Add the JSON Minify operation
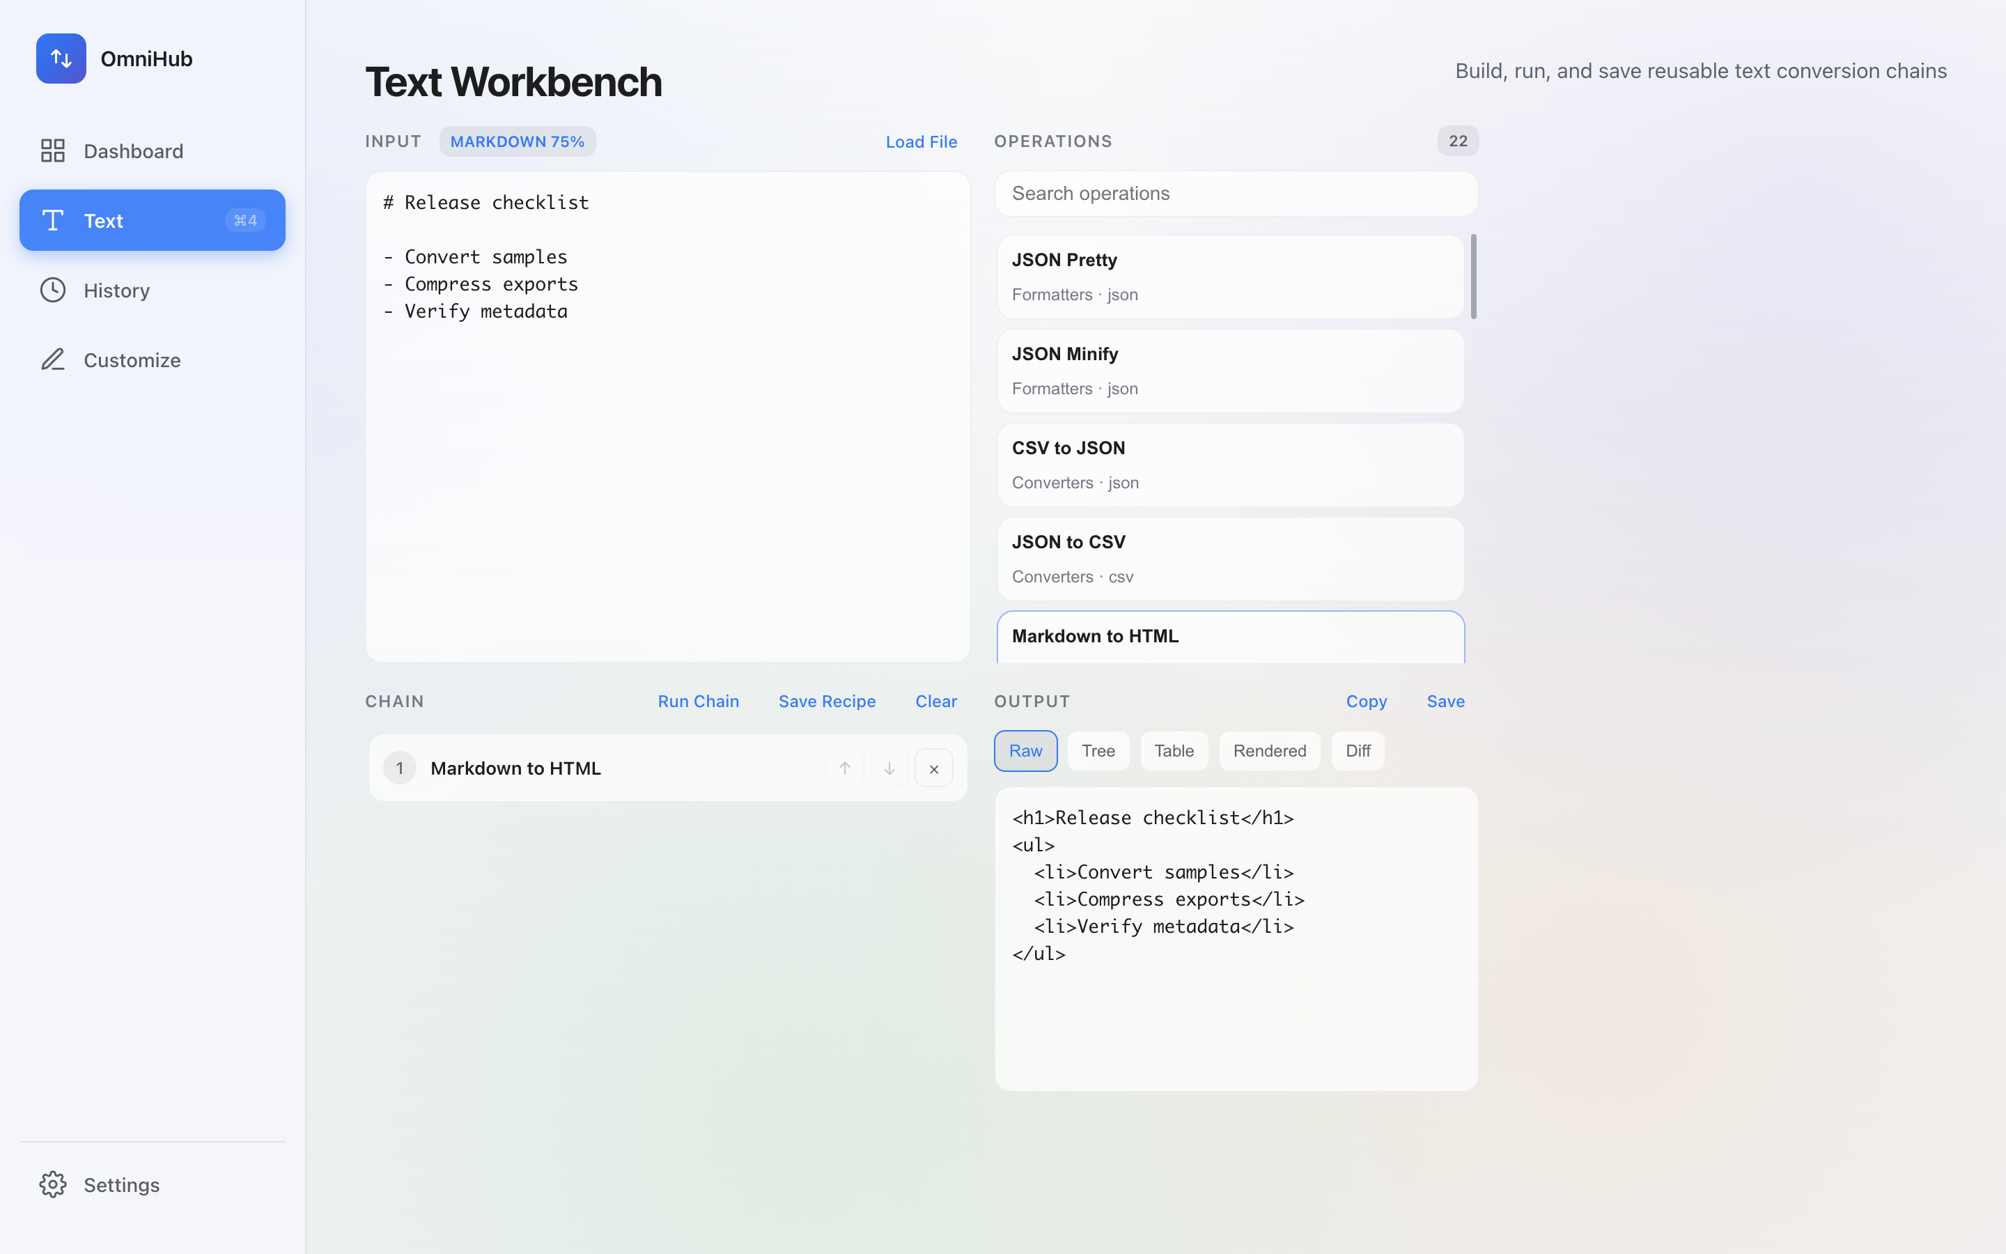 click(1230, 371)
